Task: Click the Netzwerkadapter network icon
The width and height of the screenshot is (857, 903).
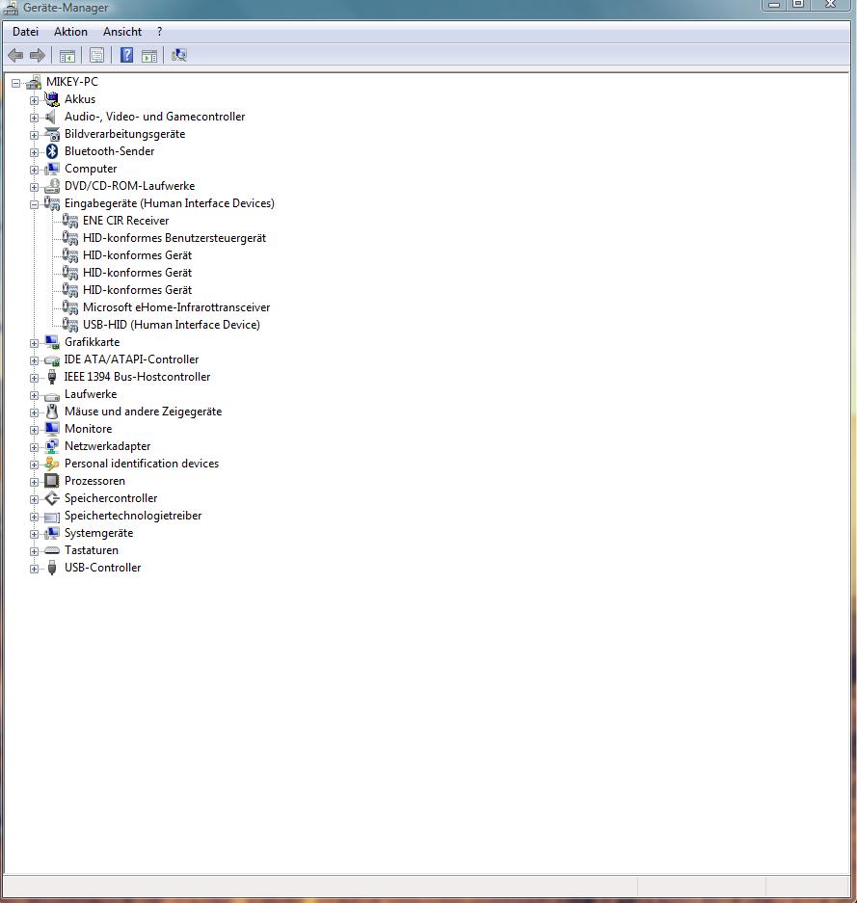Action: 52,446
